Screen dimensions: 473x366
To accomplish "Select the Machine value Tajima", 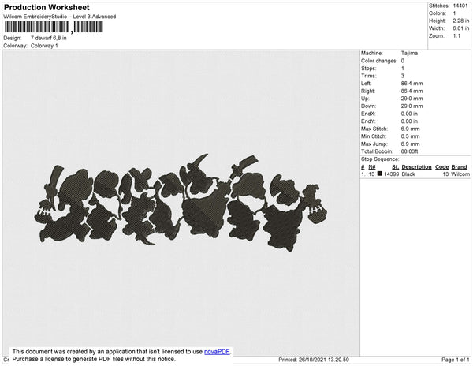I will [x=409, y=53].
